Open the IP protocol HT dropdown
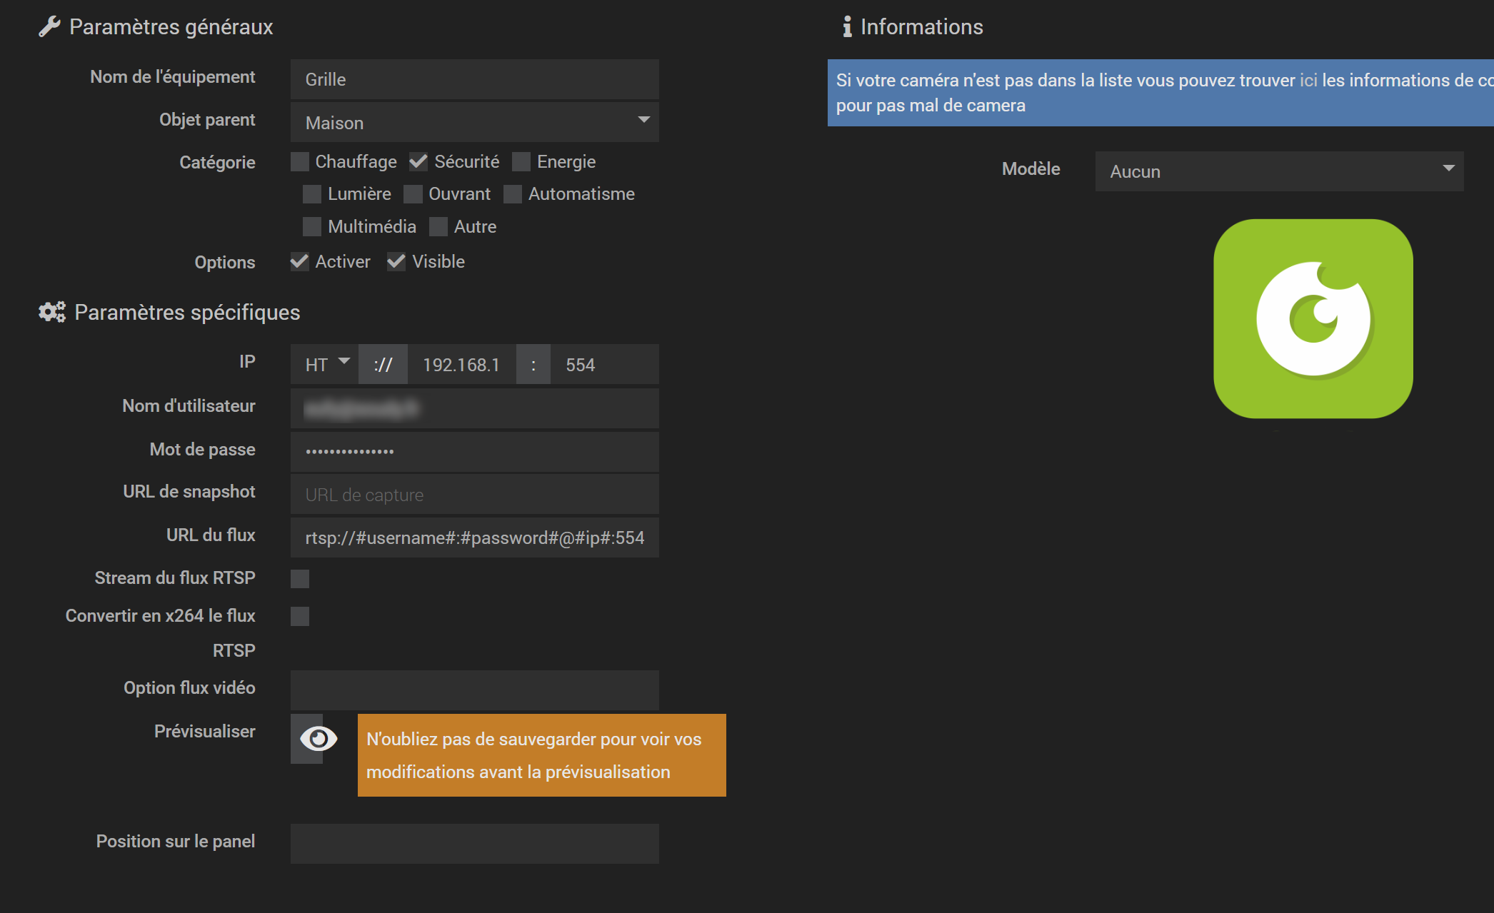 click(x=324, y=364)
